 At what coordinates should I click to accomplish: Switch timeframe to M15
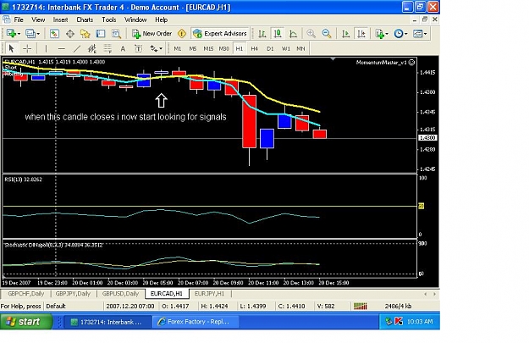[208, 48]
